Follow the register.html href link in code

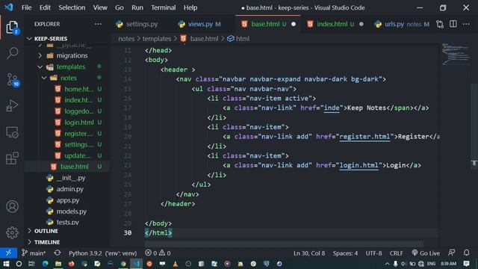click(364, 136)
